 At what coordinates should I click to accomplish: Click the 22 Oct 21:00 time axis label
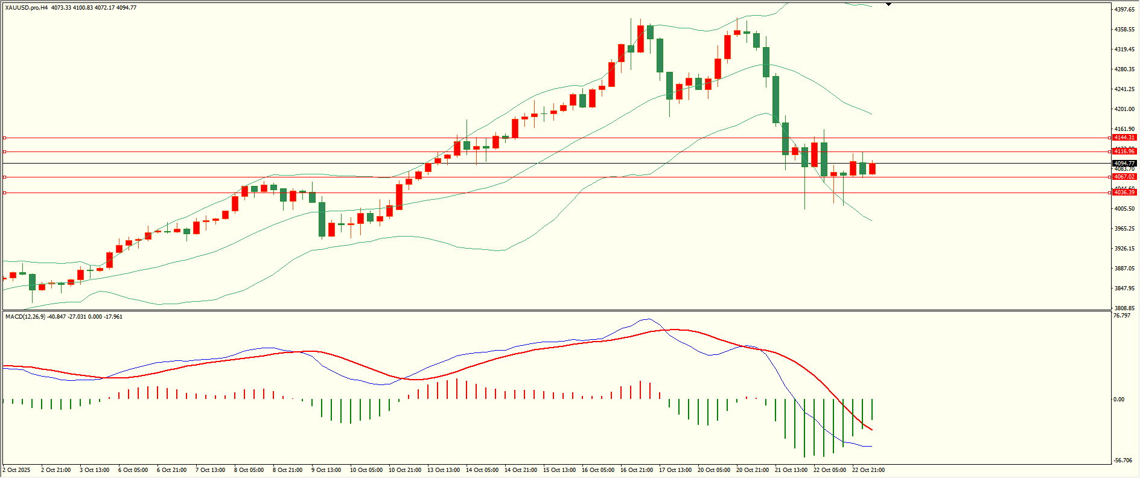868,470
